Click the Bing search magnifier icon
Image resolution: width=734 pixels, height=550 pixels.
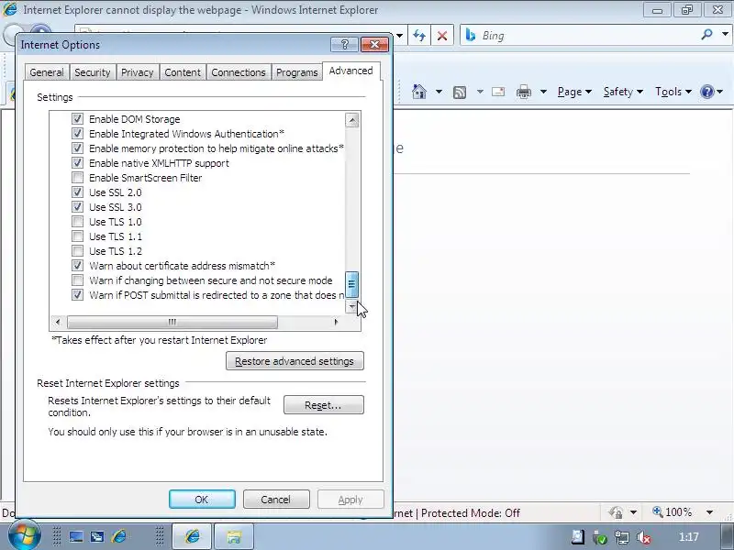pyautogui.click(x=706, y=34)
